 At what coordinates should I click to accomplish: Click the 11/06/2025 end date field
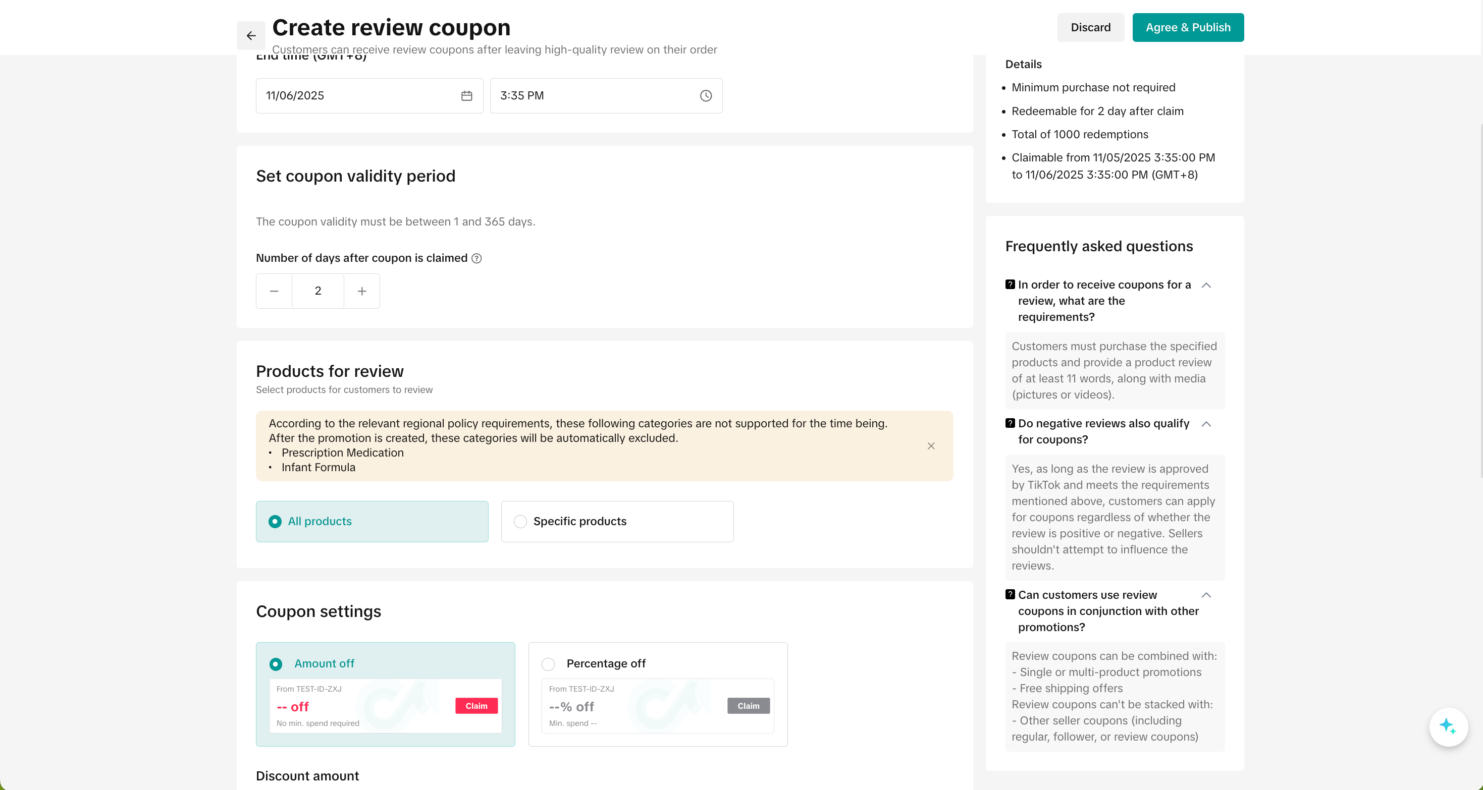click(357, 96)
